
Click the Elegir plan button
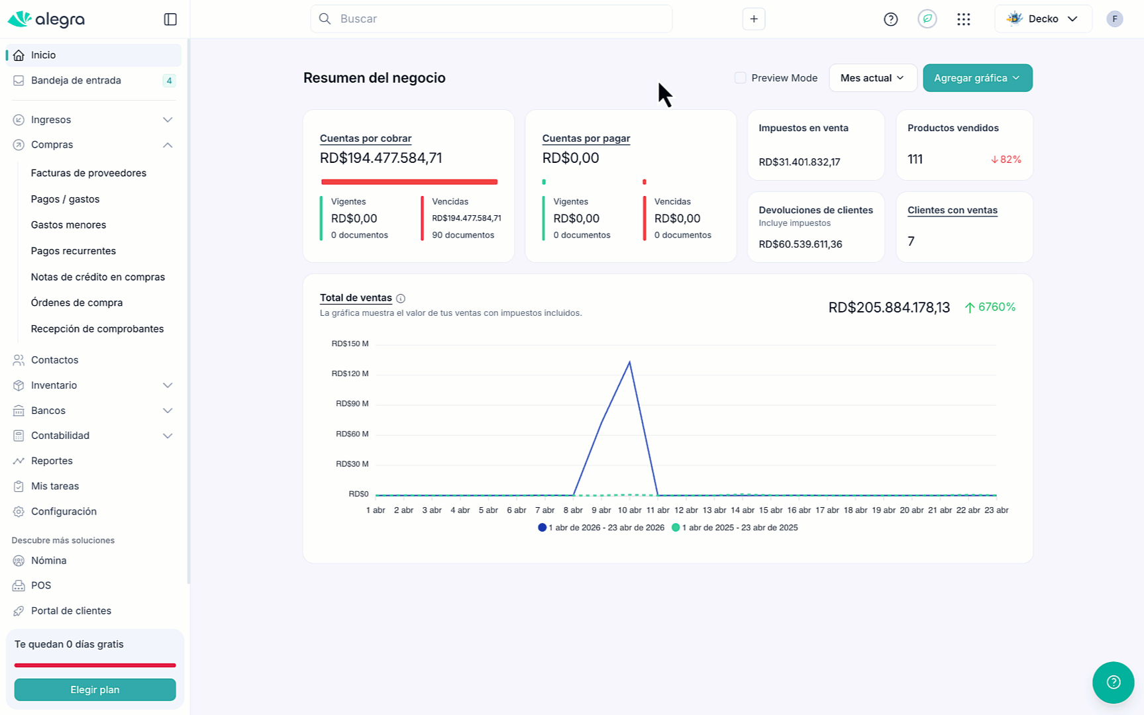tap(95, 690)
